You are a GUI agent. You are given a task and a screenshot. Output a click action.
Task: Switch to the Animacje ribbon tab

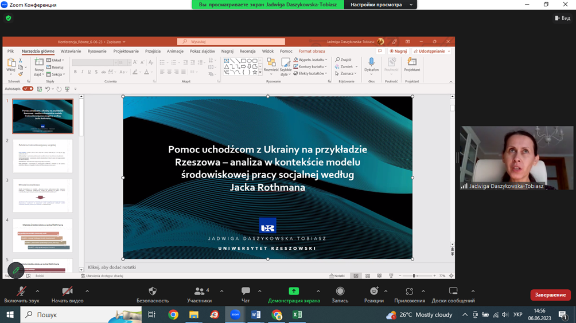pos(175,52)
